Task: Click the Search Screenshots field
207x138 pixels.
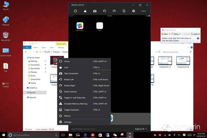Action: point(177,52)
